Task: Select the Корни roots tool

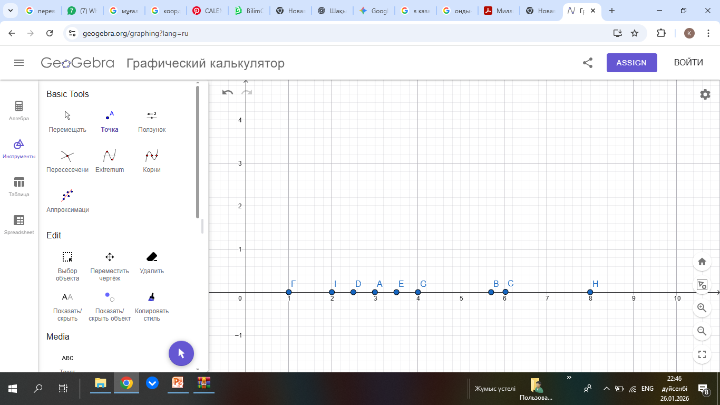Action: pyautogui.click(x=152, y=161)
